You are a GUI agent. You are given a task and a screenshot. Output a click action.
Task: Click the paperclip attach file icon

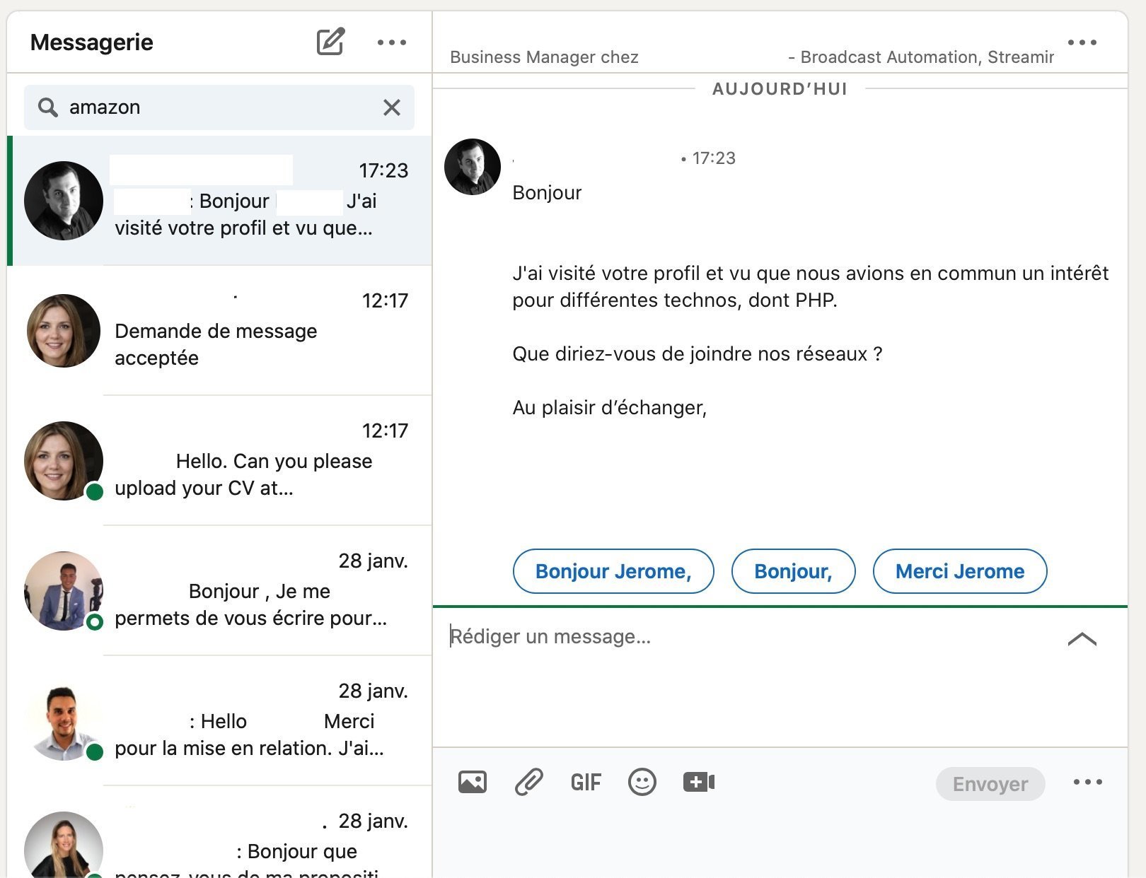coord(528,782)
